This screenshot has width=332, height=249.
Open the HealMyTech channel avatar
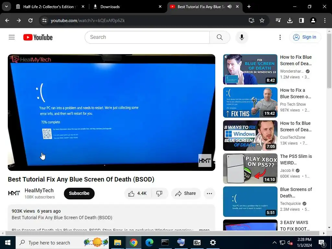[14, 193]
